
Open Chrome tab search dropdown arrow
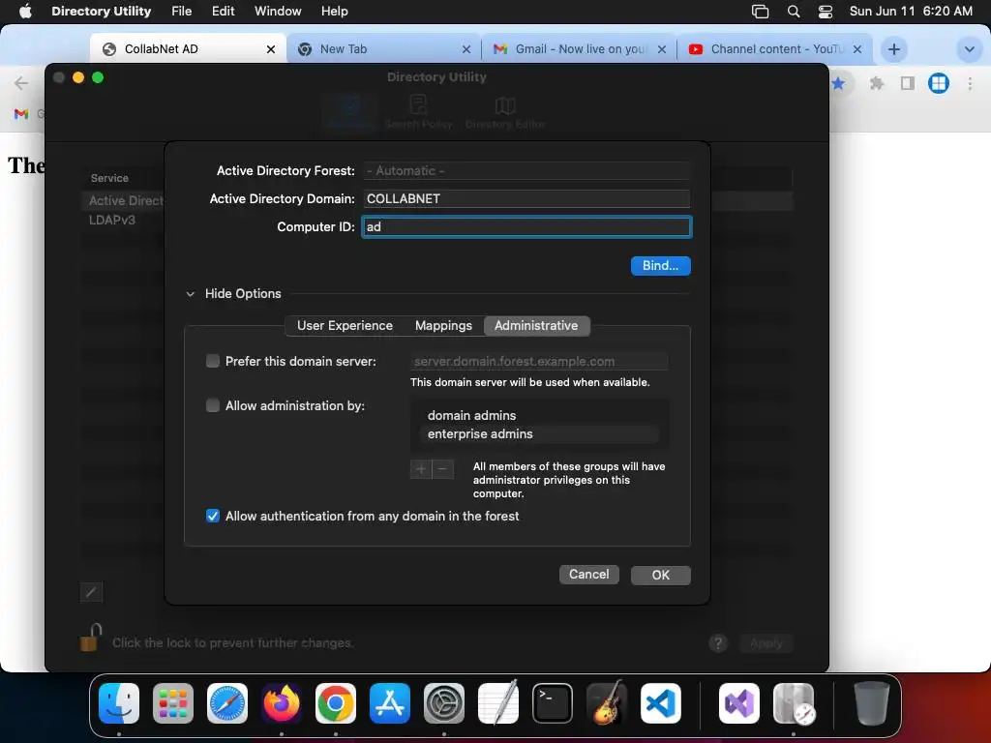pos(969,49)
